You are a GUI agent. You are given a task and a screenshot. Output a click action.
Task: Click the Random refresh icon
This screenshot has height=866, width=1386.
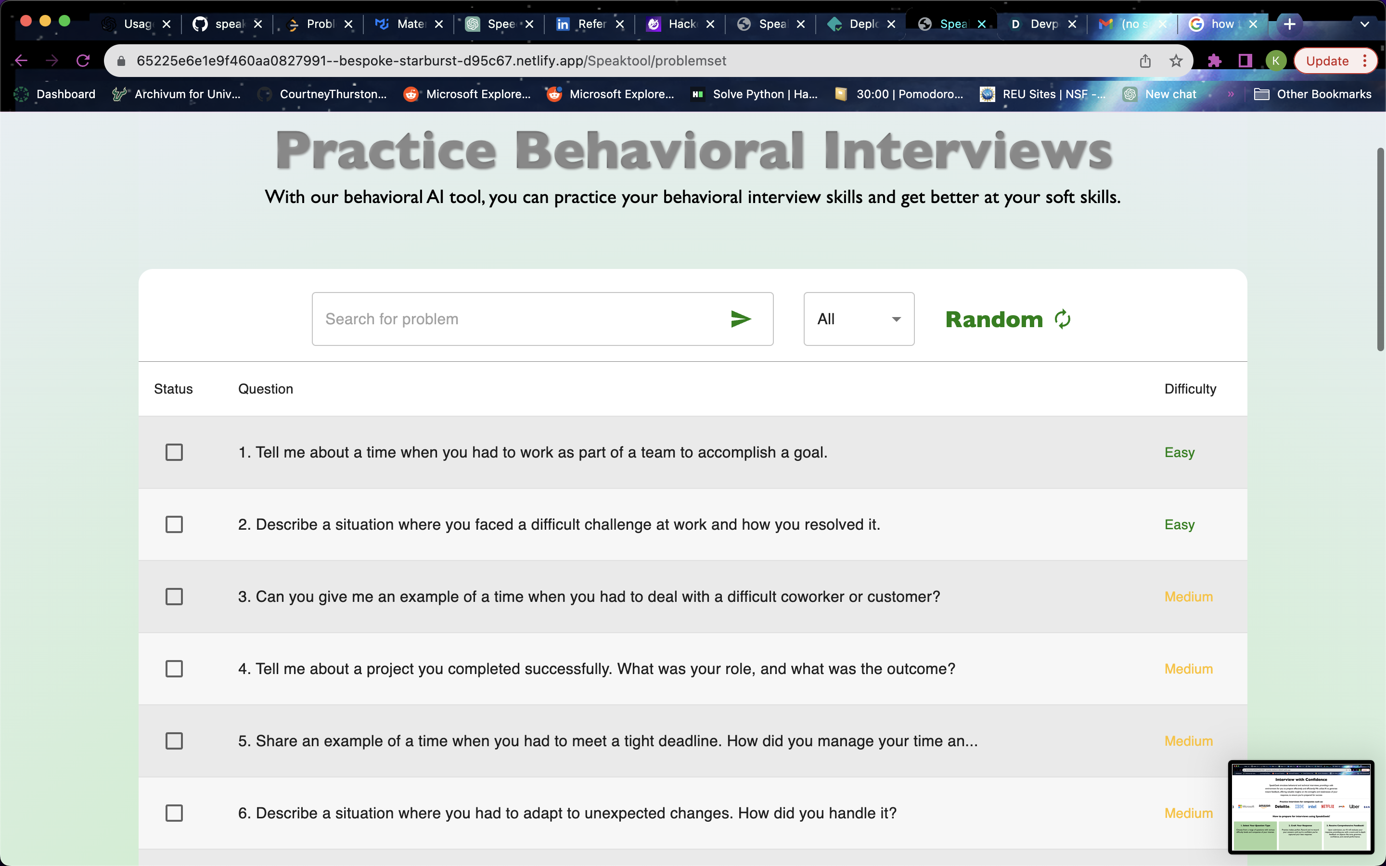tap(1063, 319)
